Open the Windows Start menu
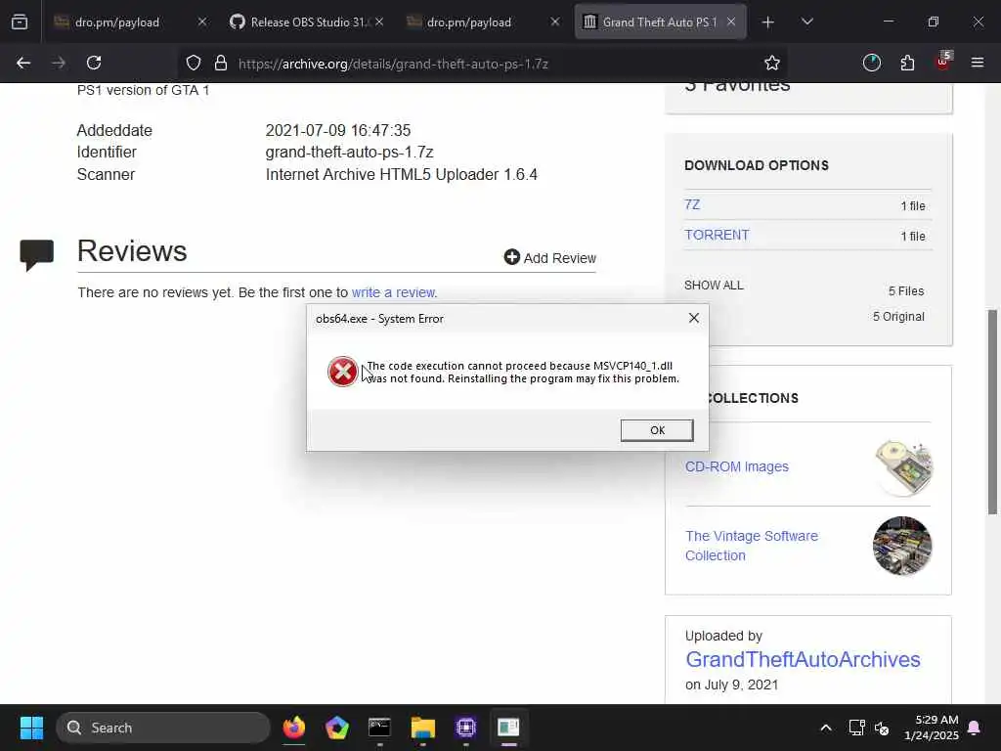 tap(31, 728)
